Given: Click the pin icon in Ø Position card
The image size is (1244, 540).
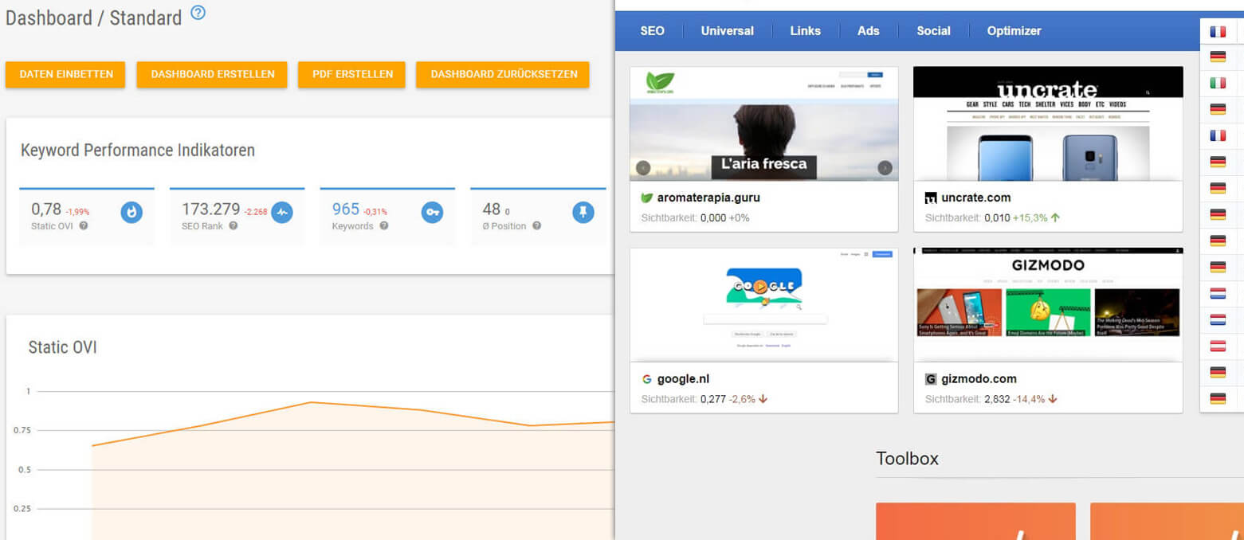Looking at the screenshot, I should (583, 212).
